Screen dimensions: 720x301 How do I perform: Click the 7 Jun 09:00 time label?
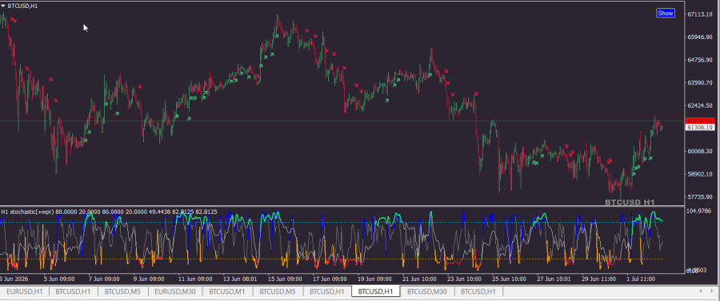pos(104,279)
